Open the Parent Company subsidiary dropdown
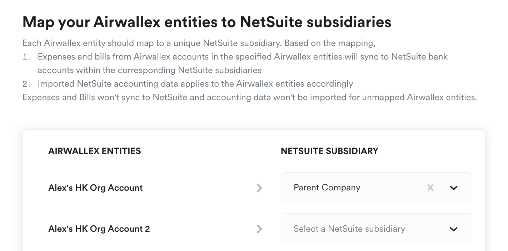508x251 pixels. coord(376,188)
